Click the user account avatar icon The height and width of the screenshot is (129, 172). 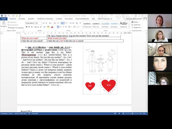[x=145, y=19]
